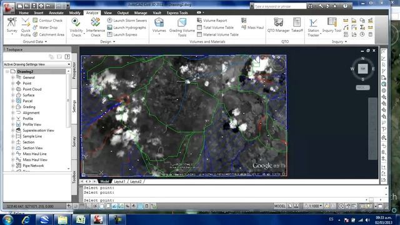
Task: Open Catchment Area tool
Action: tap(49, 34)
